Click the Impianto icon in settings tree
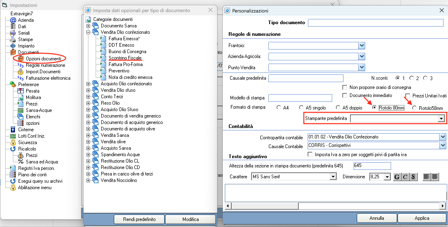448x227 pixels. click(13, 46)
